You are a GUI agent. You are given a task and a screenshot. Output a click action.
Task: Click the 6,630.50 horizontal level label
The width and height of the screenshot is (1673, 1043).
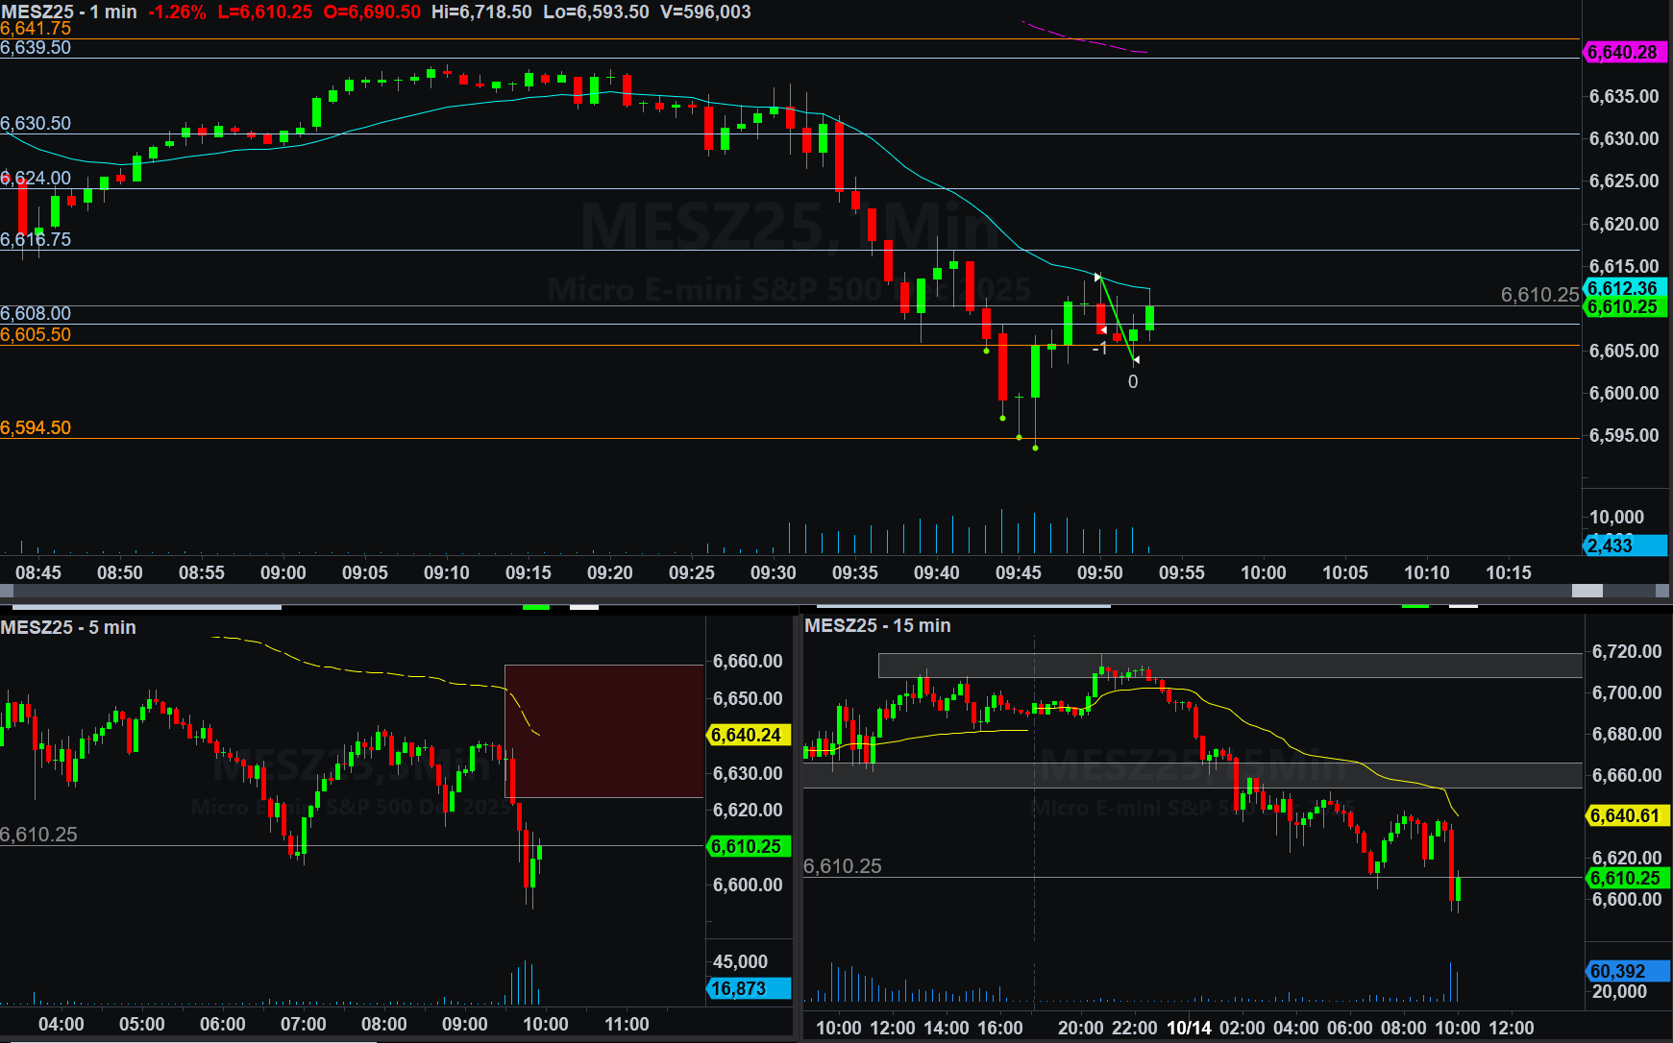pos(36,123)
